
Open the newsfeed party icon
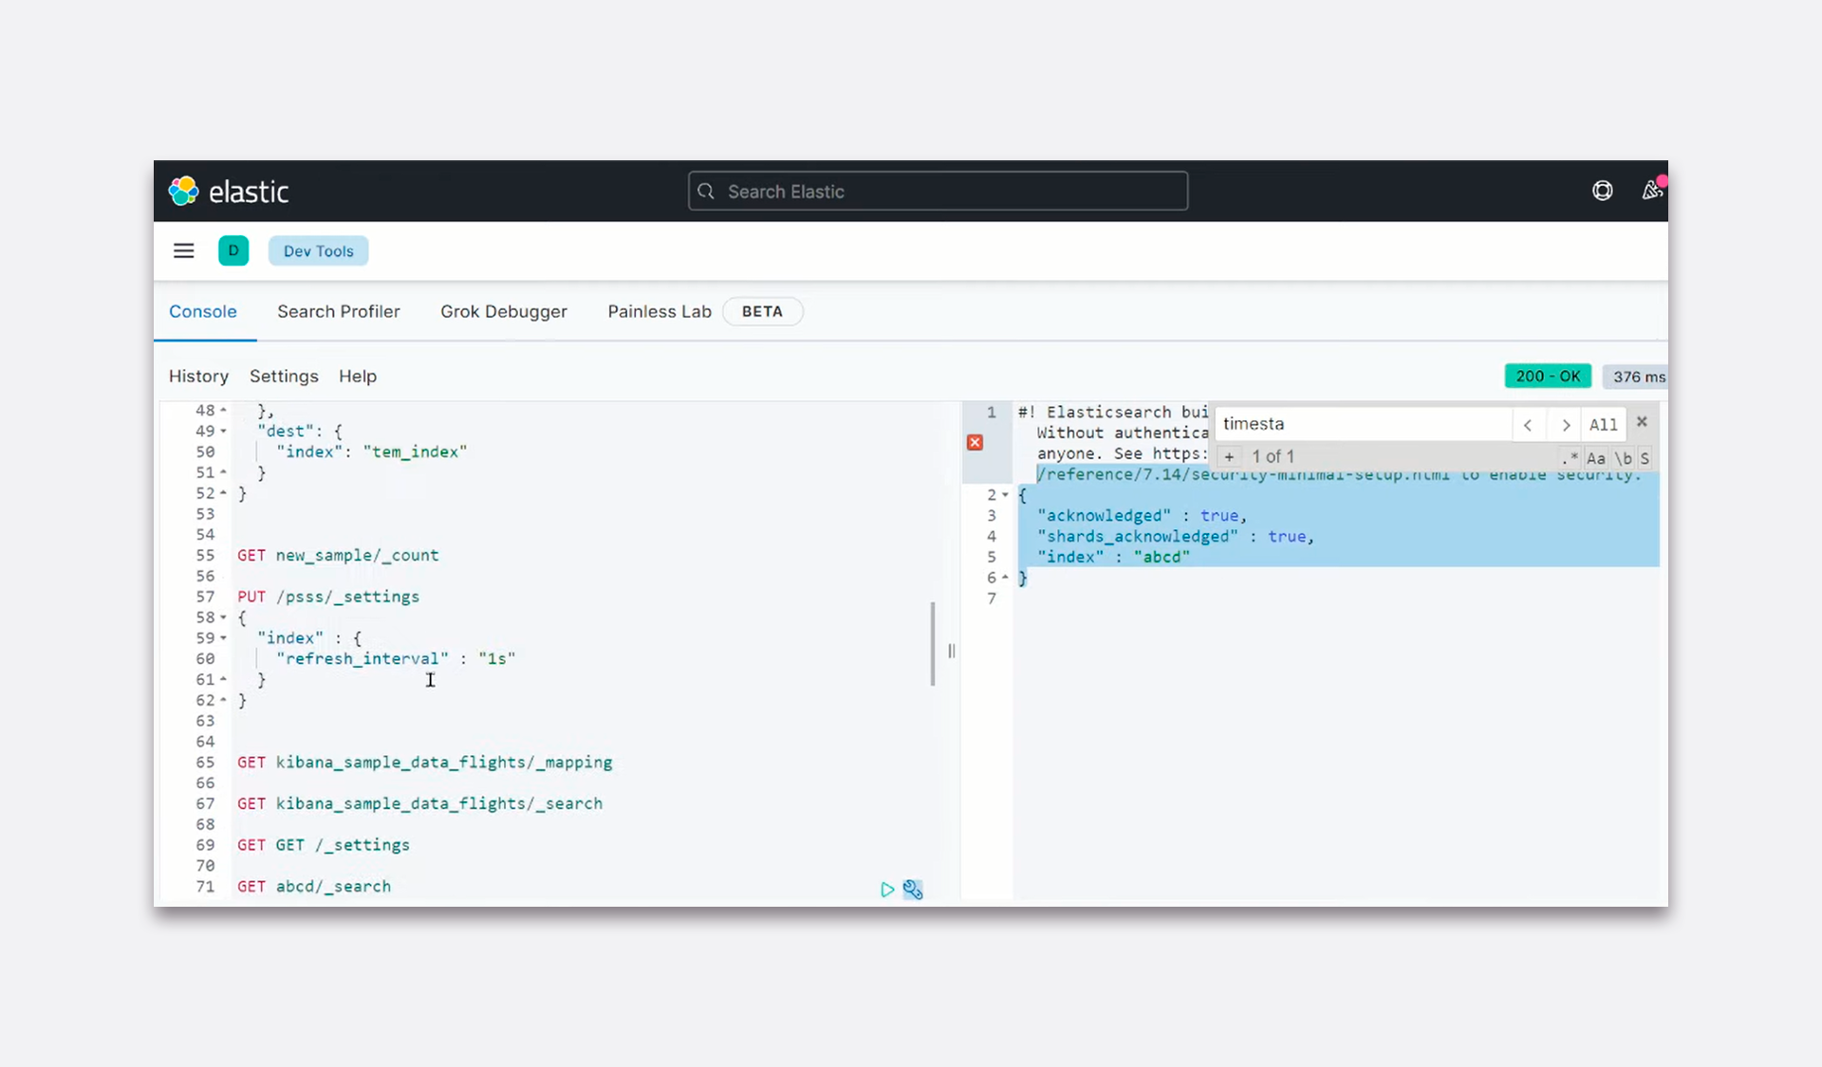click(x=1652, y=191)
